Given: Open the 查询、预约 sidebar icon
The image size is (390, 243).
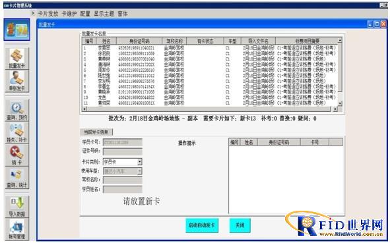Looking at the screenshot, I should (x=17, y=110).
